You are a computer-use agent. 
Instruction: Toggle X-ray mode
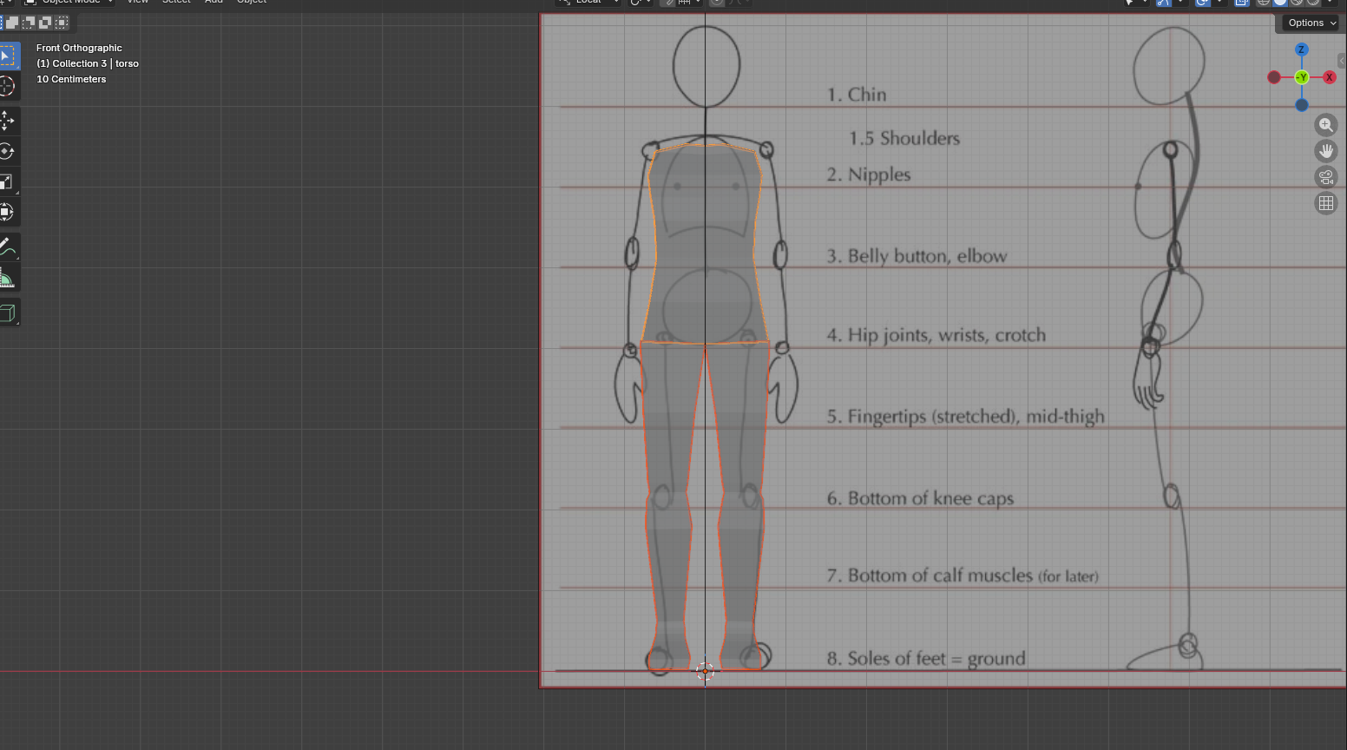pyautogui.click(x=1241, y=2)
